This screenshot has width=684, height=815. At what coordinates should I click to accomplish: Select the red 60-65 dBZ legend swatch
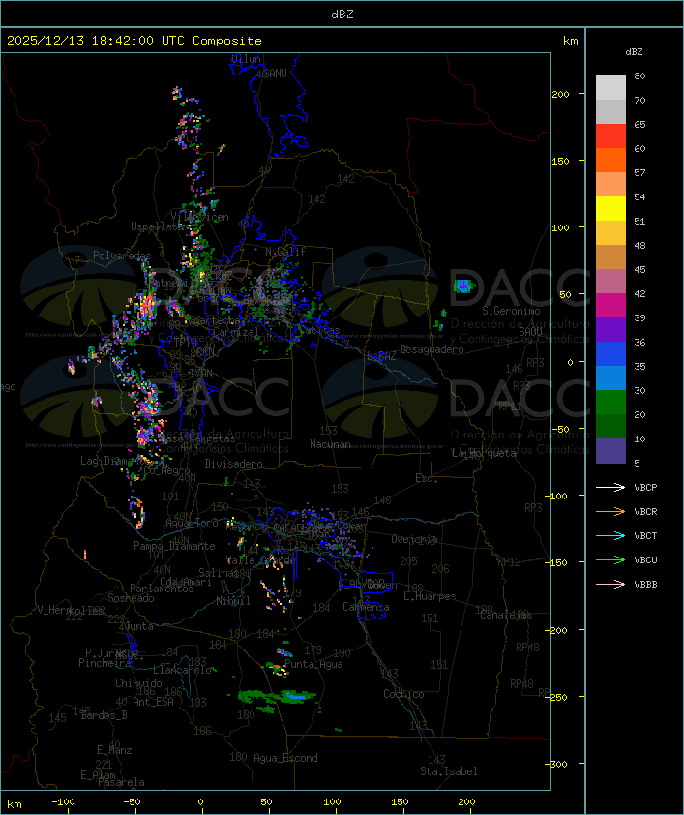(610, 136)
